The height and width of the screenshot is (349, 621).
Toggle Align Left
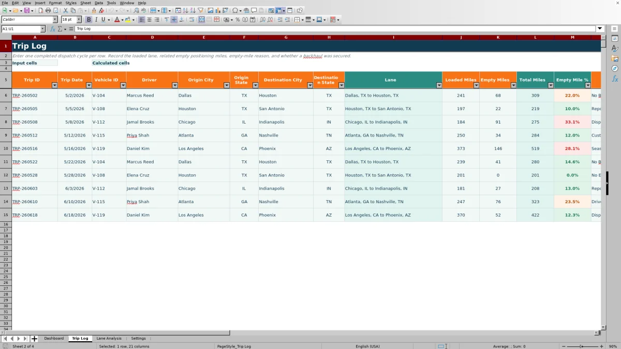tap(142, 20)
